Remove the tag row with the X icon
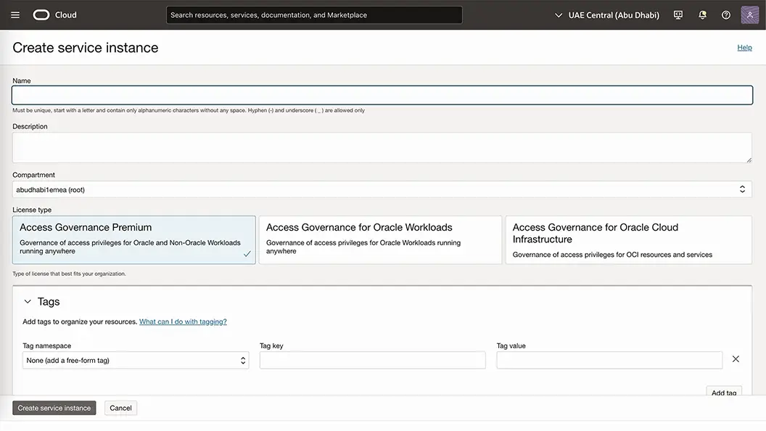Viewport: 766px width, 431px height. coord(736,359)
